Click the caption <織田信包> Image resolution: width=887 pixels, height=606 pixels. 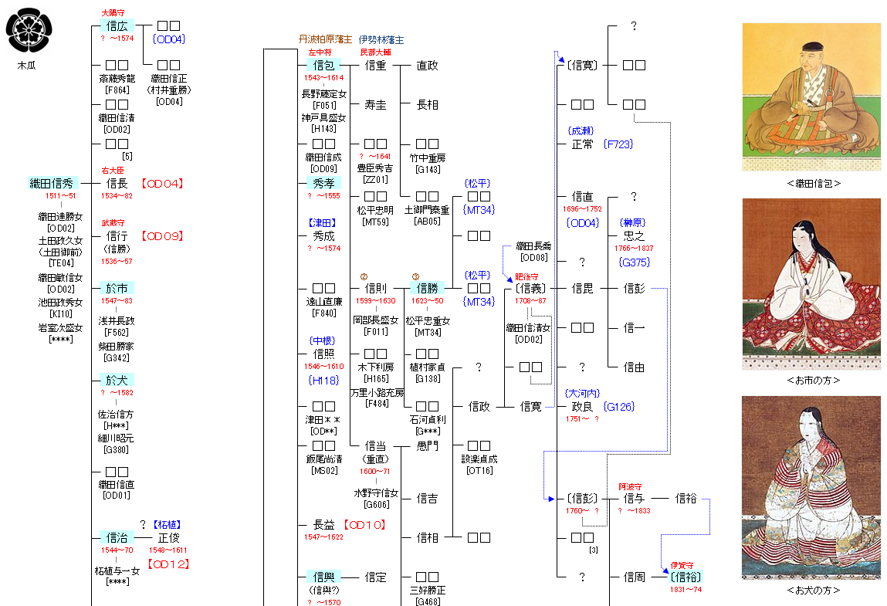coord(814,183)
